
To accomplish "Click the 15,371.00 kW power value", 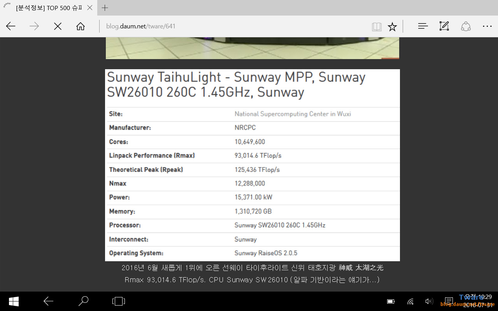I will point(253,197).
